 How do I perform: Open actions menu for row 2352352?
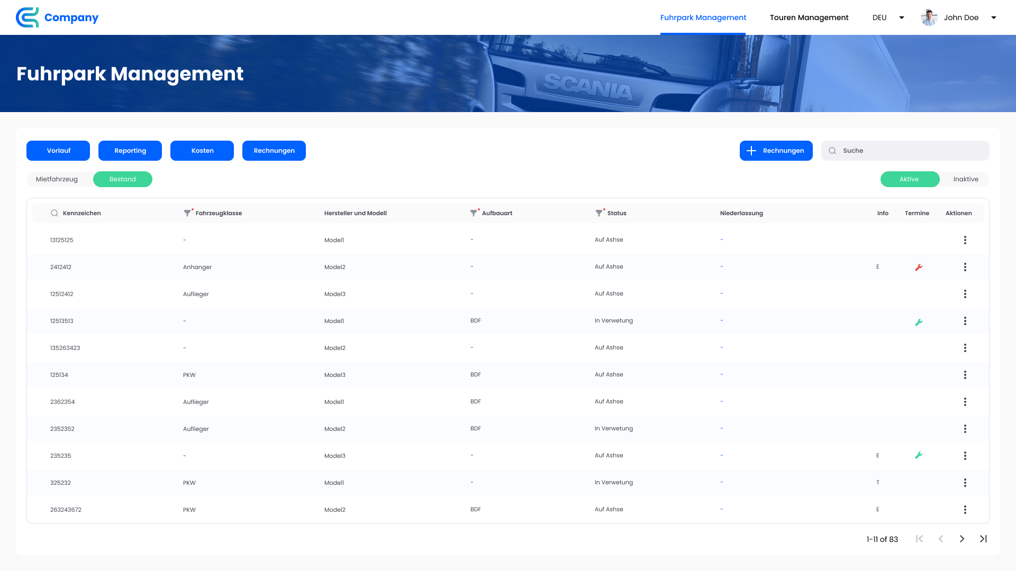[965, 429]
